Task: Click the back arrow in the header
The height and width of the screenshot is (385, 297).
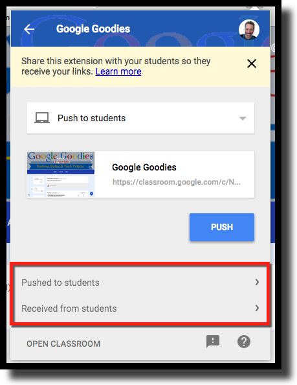Action: [x=29, y=29]
